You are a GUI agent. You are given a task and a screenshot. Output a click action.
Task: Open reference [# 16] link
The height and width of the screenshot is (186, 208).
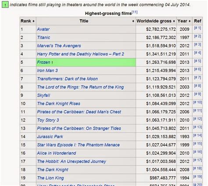(x=197, y=152)
